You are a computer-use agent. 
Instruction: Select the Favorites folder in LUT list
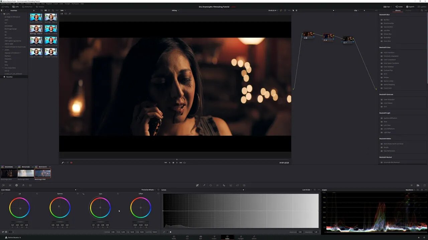13,77
